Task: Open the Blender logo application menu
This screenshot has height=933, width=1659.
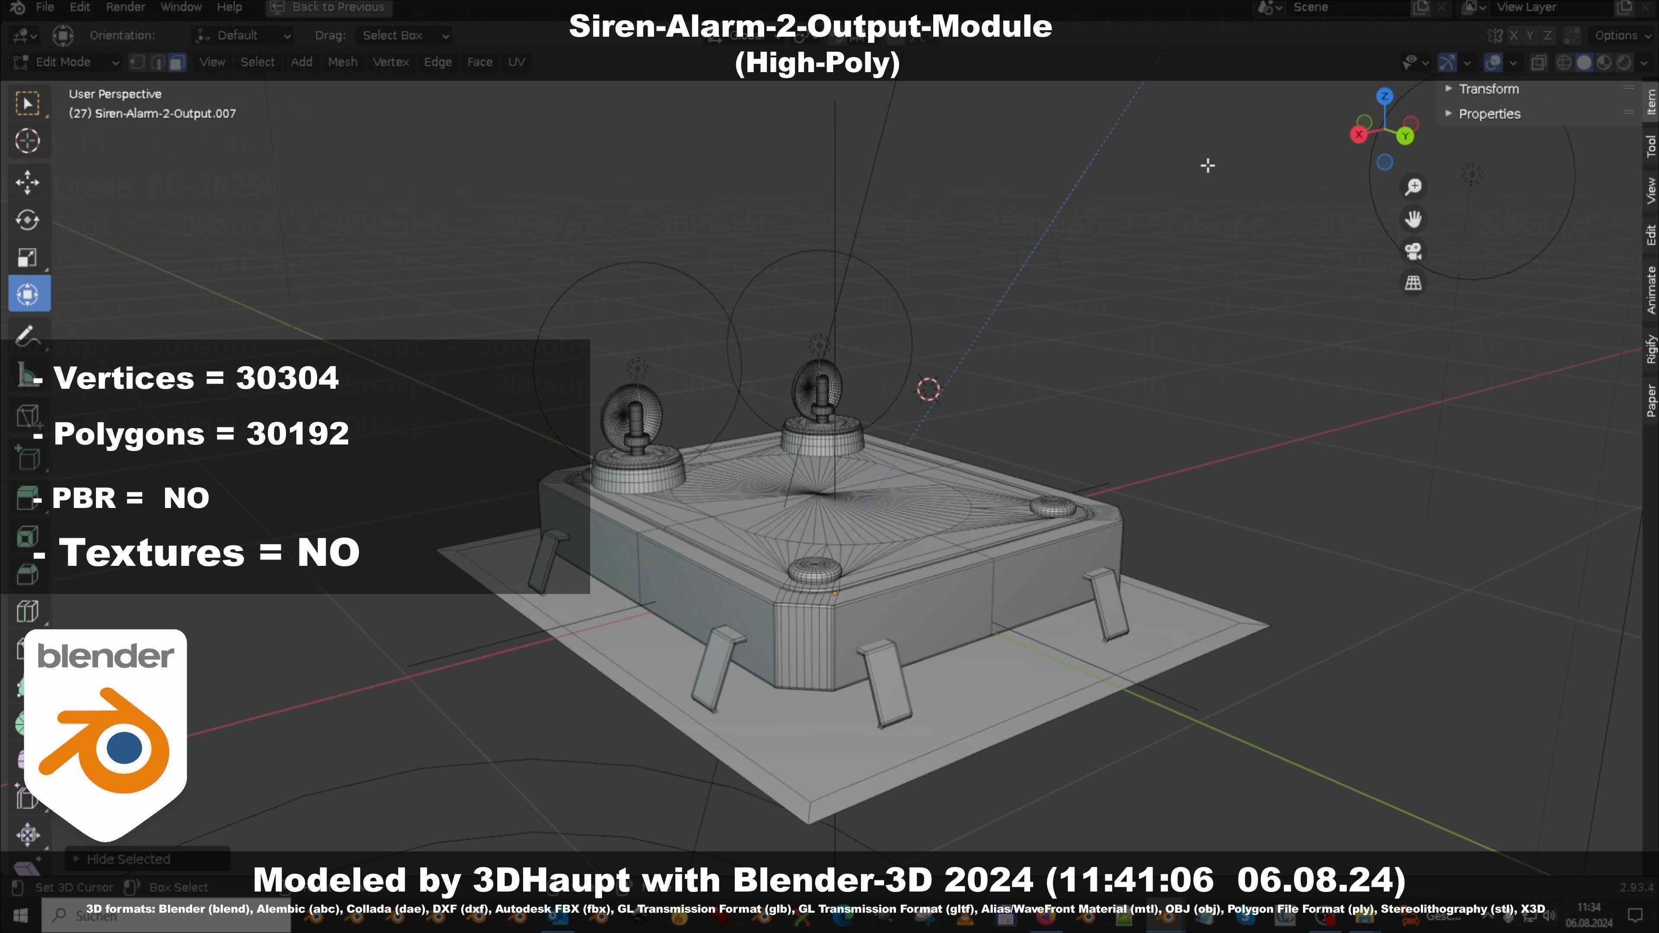Action: click(17, 7)
